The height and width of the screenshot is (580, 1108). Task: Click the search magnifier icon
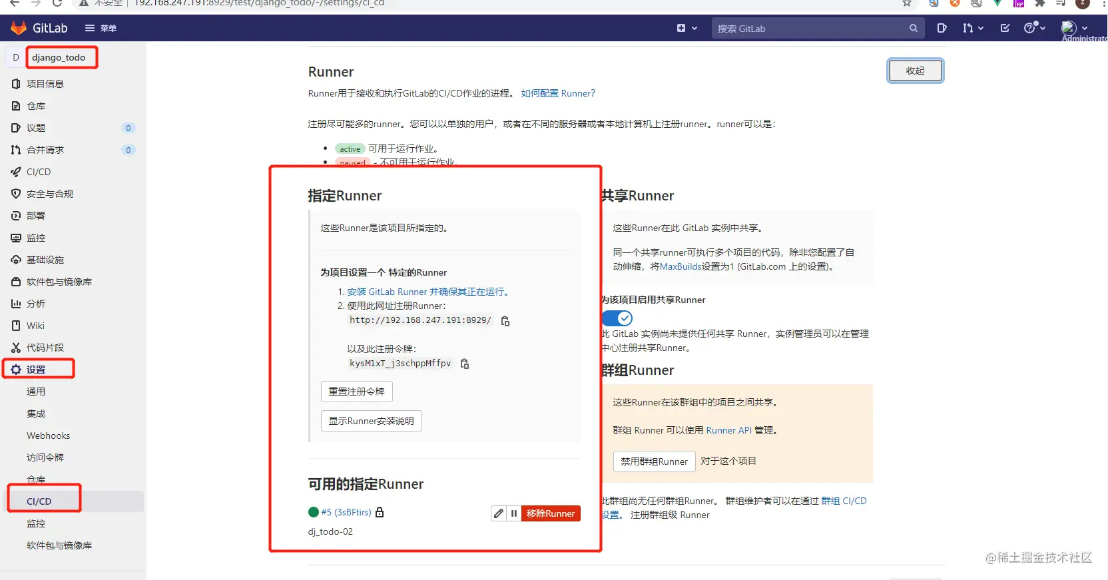(913, 28)
